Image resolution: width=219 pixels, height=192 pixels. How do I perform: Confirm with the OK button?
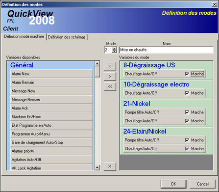173,184
